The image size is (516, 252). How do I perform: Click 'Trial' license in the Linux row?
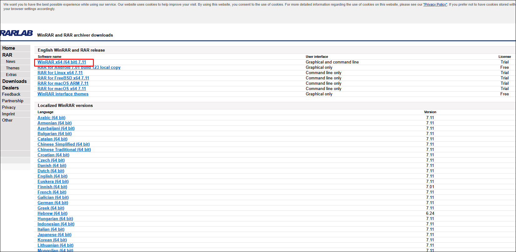coord(505,73)
